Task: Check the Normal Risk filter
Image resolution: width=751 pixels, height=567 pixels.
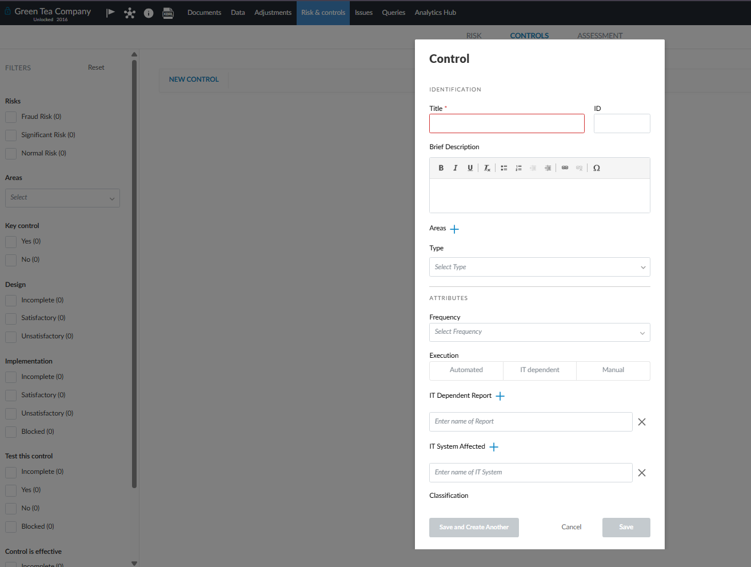Action: click(x=11, y=154)
